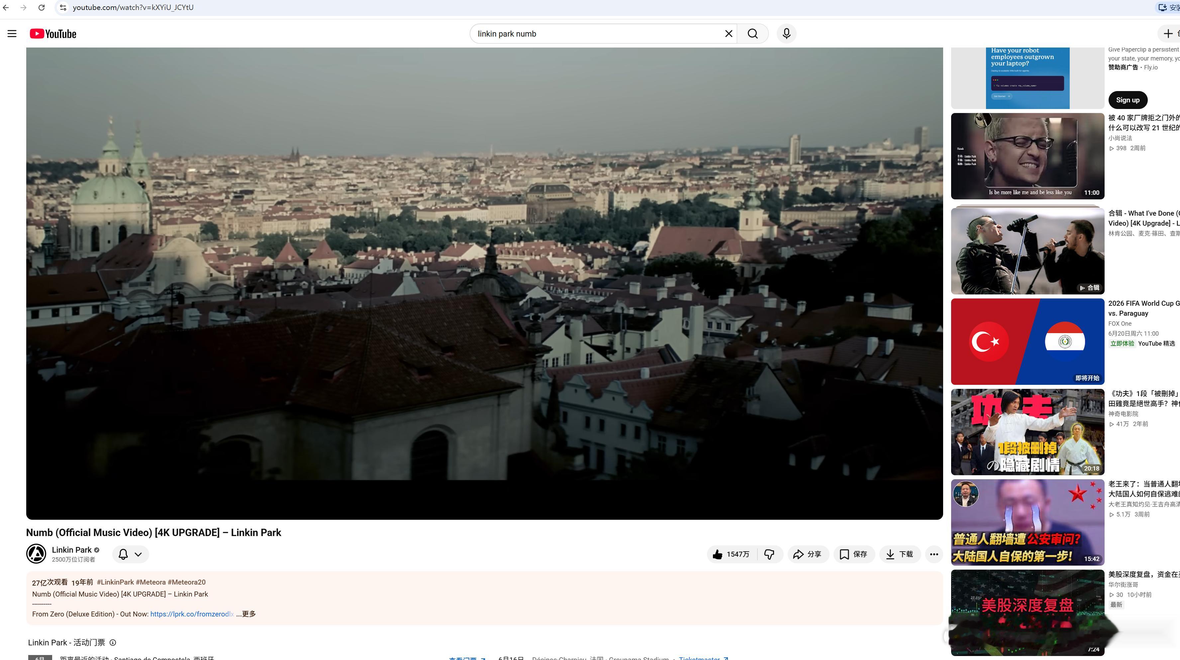
Task: Click the 小尚说法 channel name
Action: [x=1120, y=138]
